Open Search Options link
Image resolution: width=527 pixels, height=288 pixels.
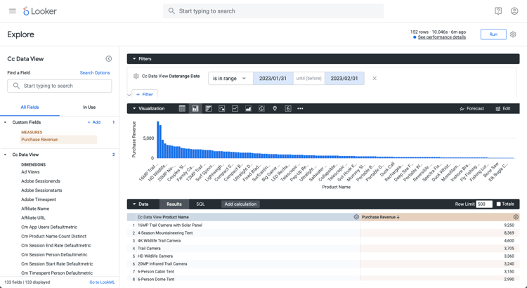95,72
